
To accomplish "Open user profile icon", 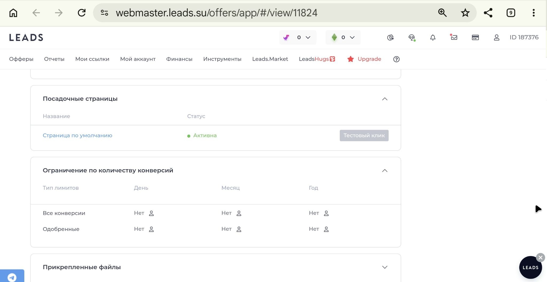I will tap(497, 37).
